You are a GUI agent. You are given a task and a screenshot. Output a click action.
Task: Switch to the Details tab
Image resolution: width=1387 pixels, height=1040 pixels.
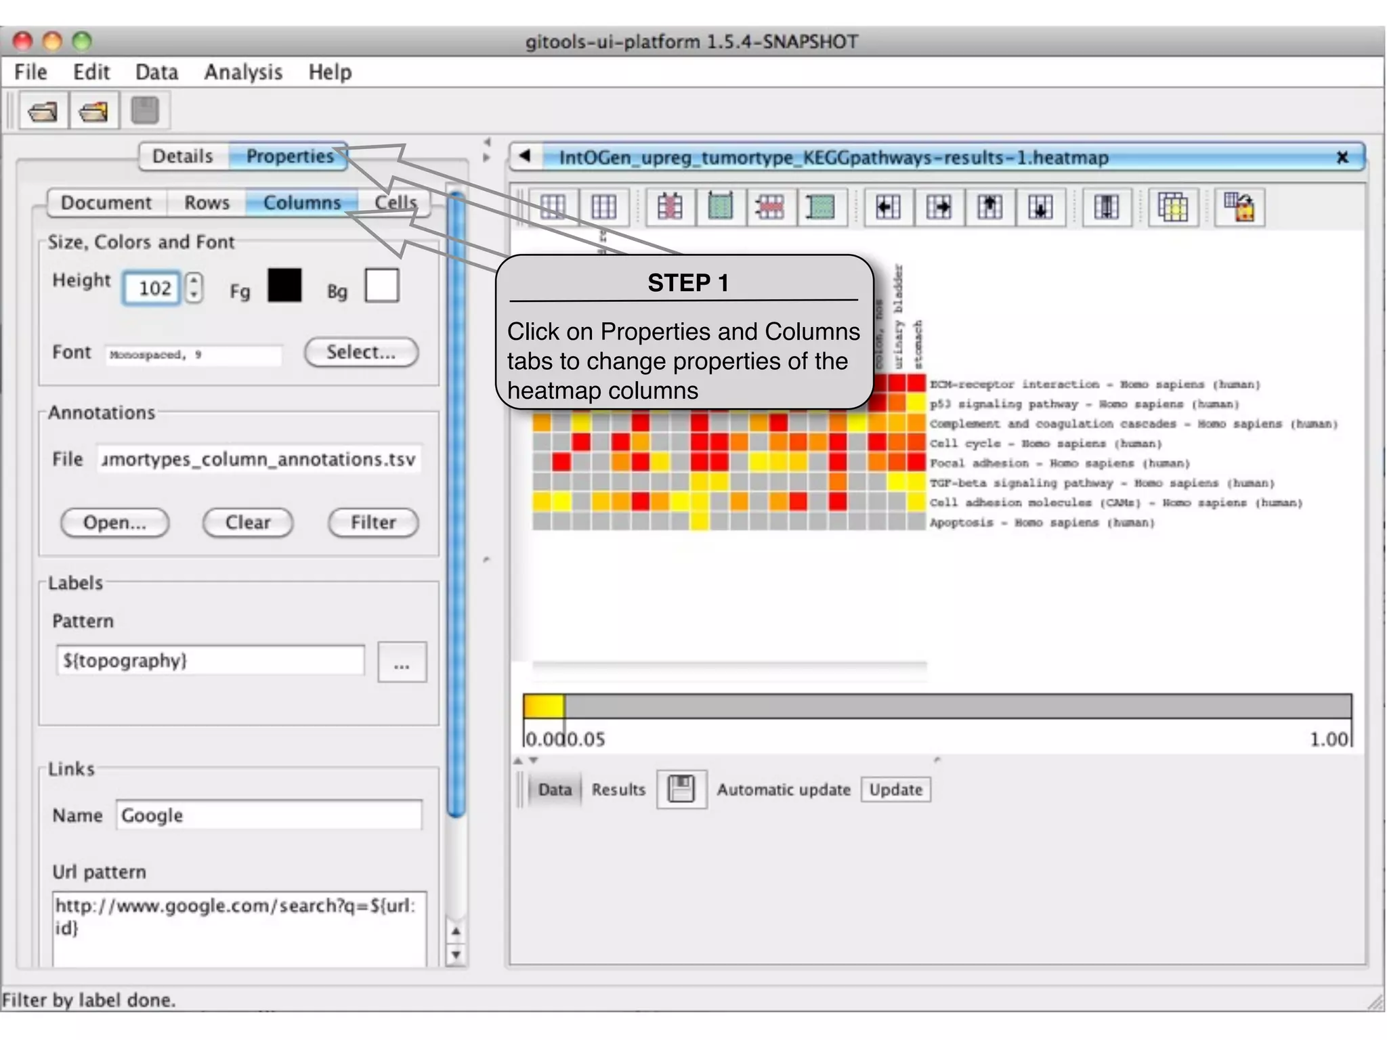pyautogui.click(x=182, y=156)
